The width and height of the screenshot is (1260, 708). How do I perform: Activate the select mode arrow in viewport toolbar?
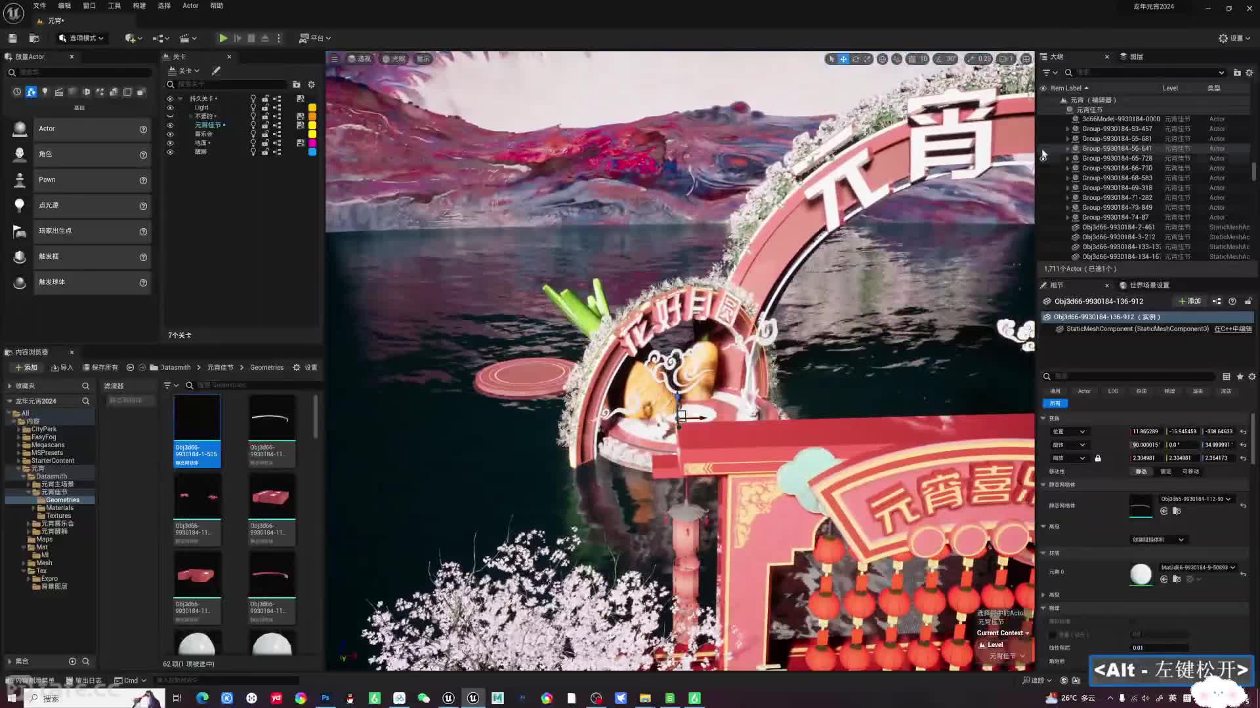pyautogui.click(x=831, y=59)
